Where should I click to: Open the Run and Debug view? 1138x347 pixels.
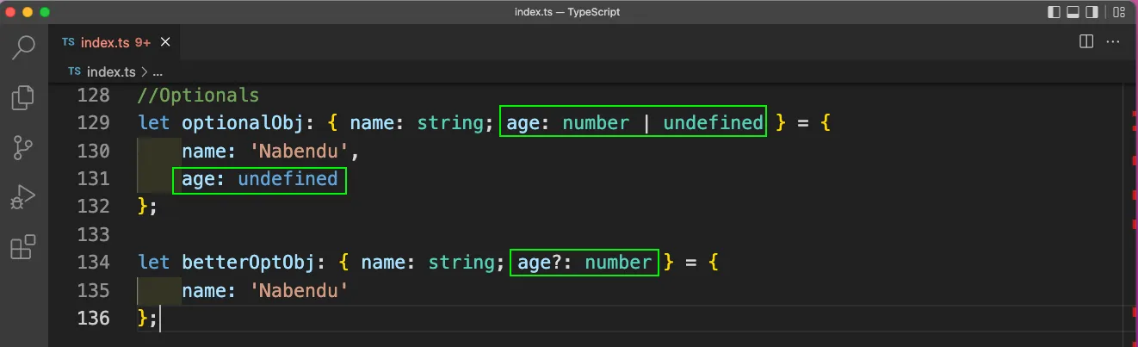pyautogui.click(x=23, y=197)
